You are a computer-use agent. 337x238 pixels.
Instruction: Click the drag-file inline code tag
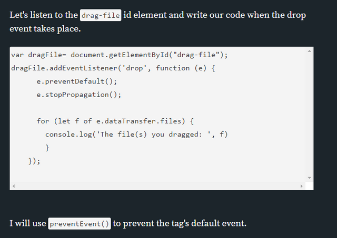coord(101,15)
